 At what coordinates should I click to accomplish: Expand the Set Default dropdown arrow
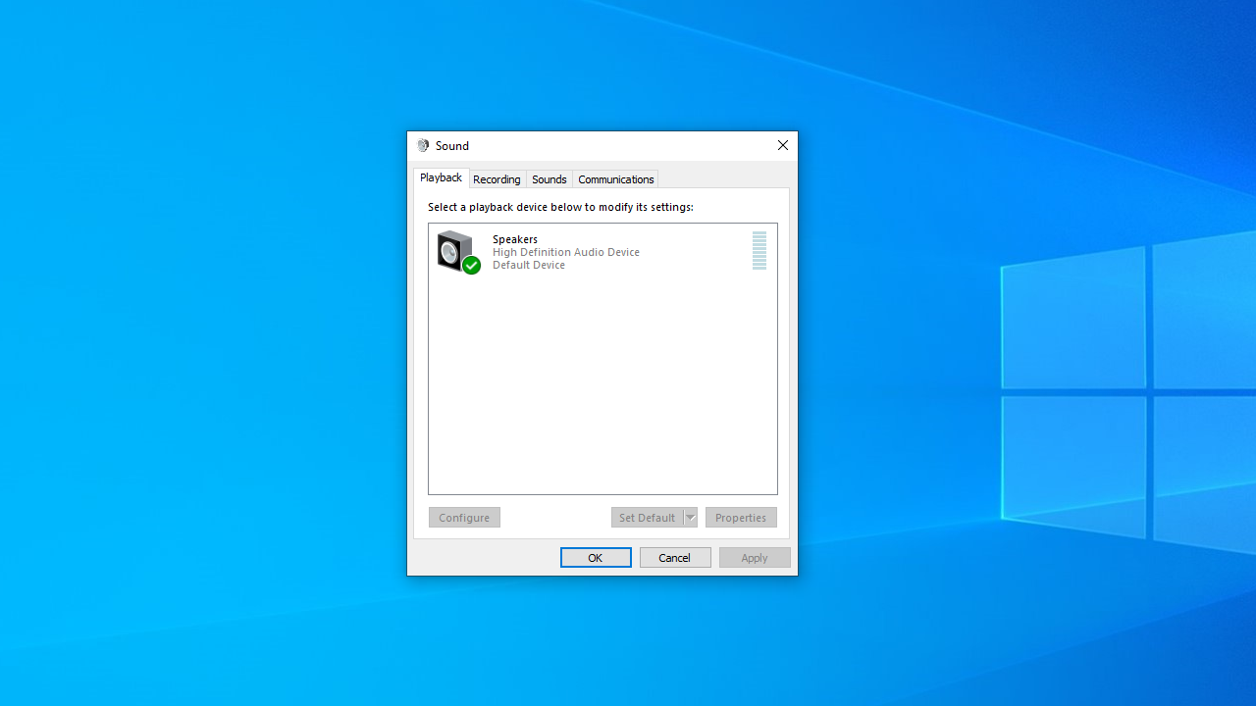690,518
